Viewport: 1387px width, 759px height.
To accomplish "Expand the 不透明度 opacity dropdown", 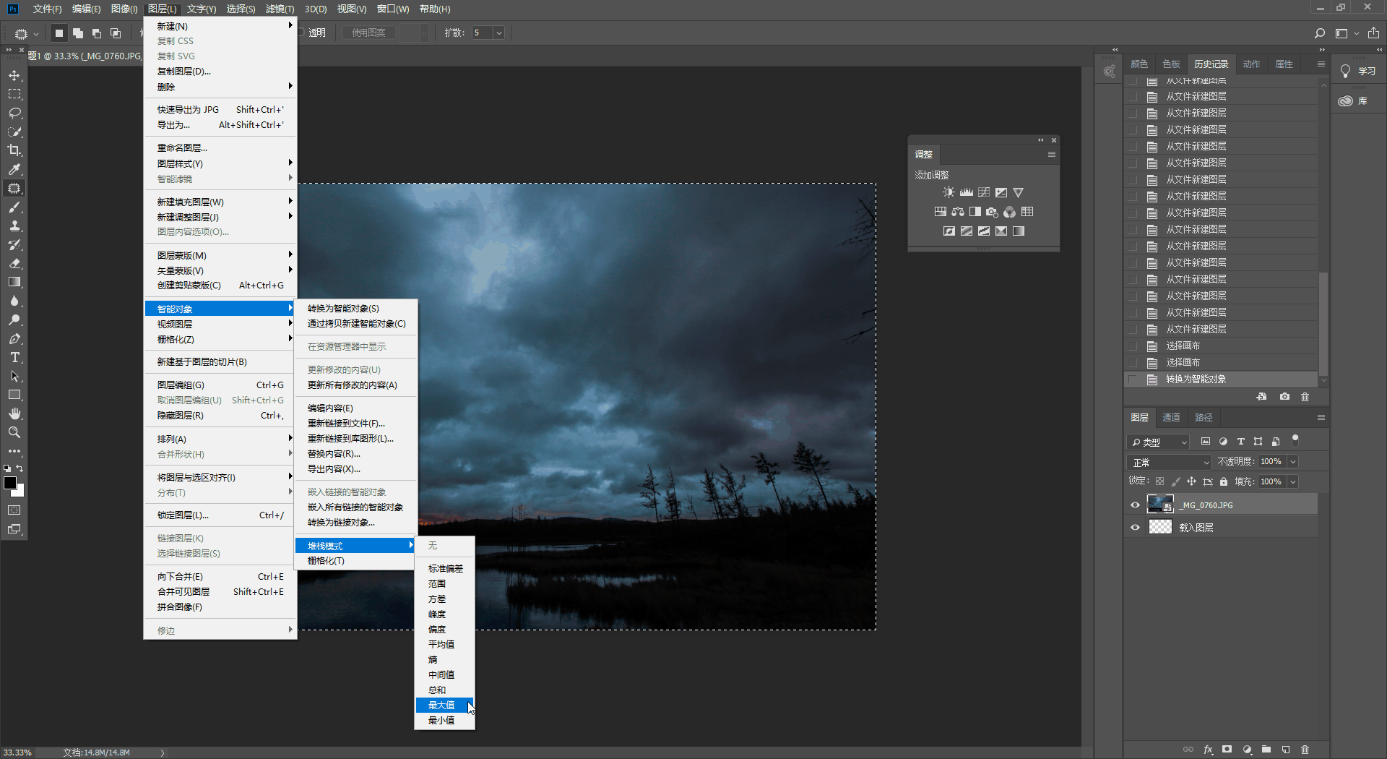I will click(1293, 462).
